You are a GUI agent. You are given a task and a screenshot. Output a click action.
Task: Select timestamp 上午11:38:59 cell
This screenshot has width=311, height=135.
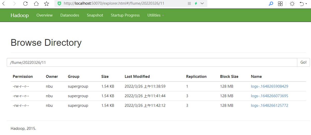145,86
